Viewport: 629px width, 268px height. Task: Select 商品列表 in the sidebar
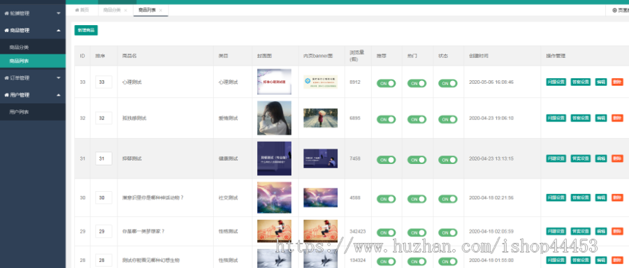[33, 61]
